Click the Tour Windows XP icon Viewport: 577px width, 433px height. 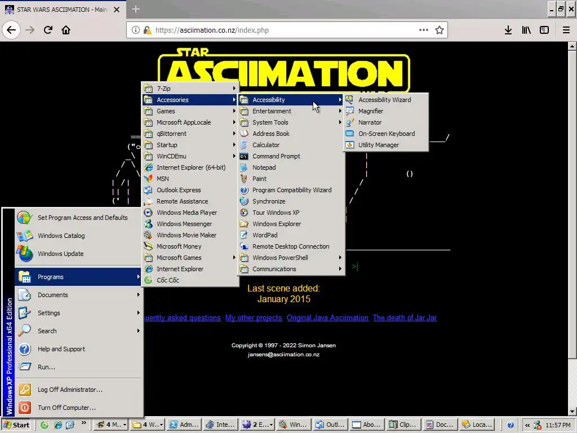(243, 213)
